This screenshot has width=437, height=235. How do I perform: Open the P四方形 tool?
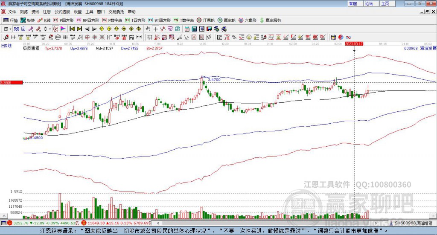click(x=64, y=20)
